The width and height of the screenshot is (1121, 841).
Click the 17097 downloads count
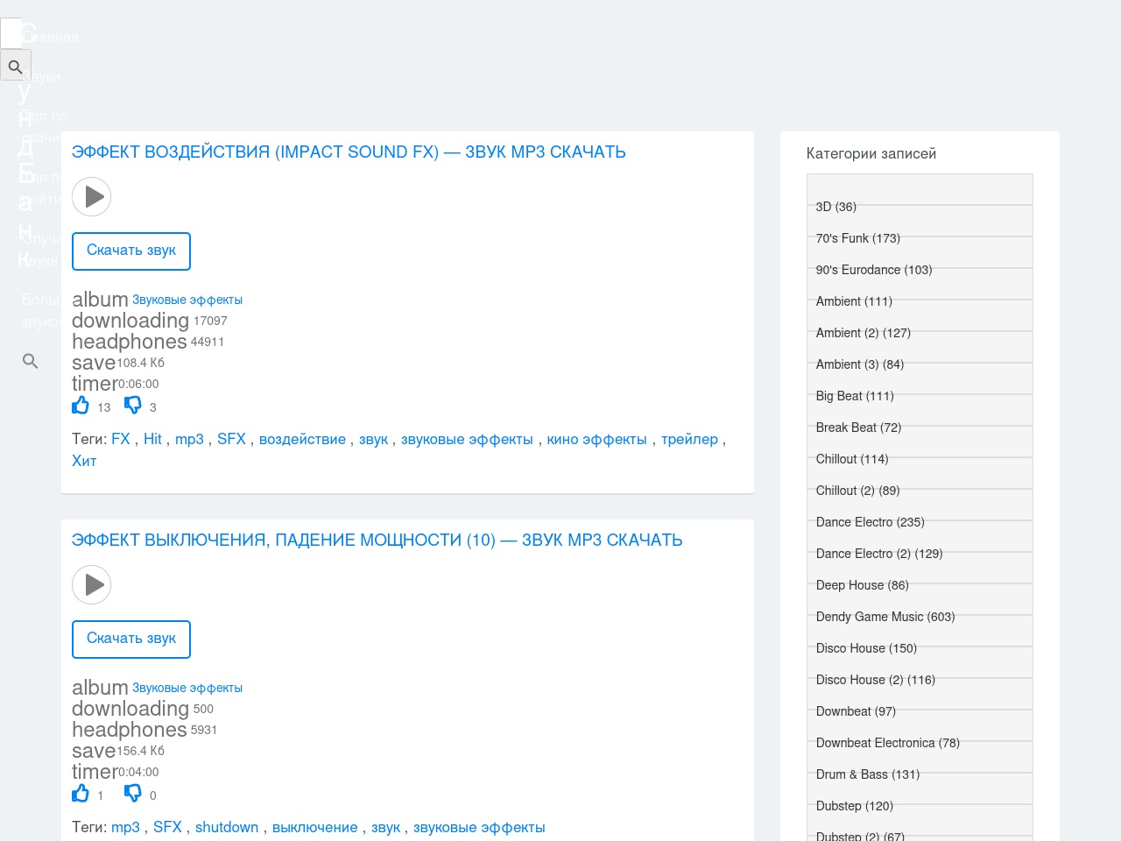[x=210, y=322]
